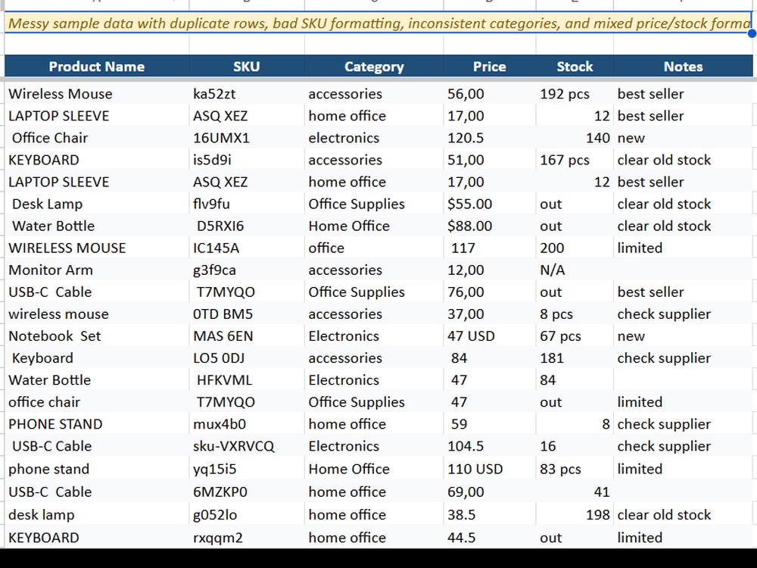Select price cell '110 USD'
This screenshot has height=568, width=757.
tap(490, 469)
